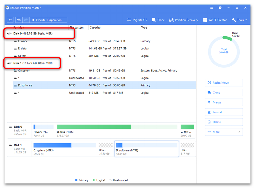The height and width of the screenshot is (188, 255).
Task: Select the G: test partition row
Action: tap(104, 56)
